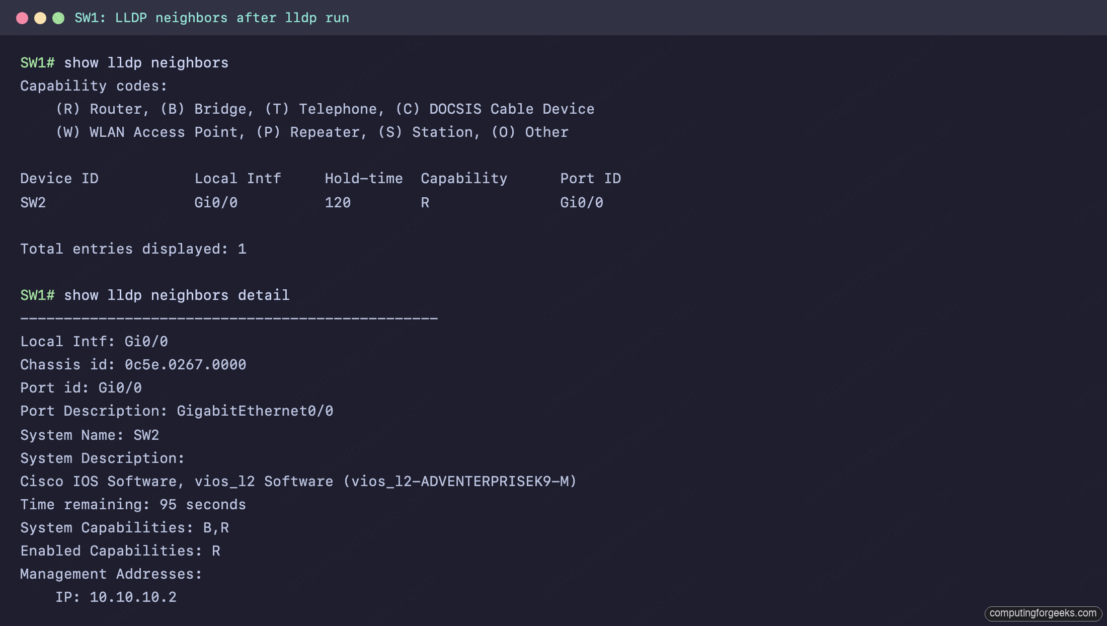The height and width of the screenshot is (626, 1107).
Task: Click the green maximize window button
Action: tap(58, 18)
